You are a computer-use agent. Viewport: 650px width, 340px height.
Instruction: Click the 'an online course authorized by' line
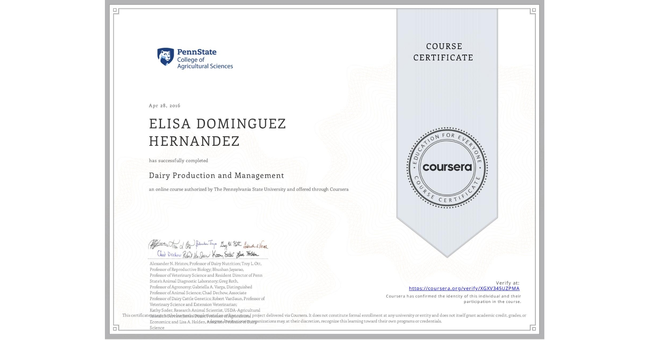[249, 189]
